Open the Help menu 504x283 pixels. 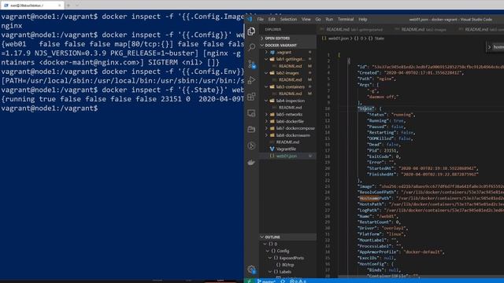362,19
